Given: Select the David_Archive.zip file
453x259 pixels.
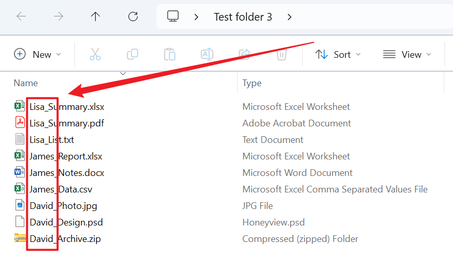Looking at the screenshot, I should click(x=65, y=239).
